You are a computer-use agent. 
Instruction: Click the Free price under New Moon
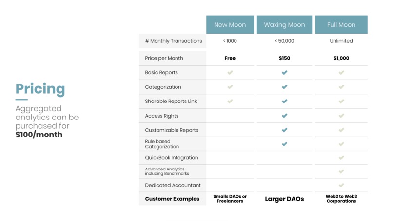point(230,58)
